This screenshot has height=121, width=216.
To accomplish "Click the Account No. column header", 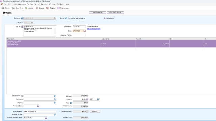I will [118, 39].
